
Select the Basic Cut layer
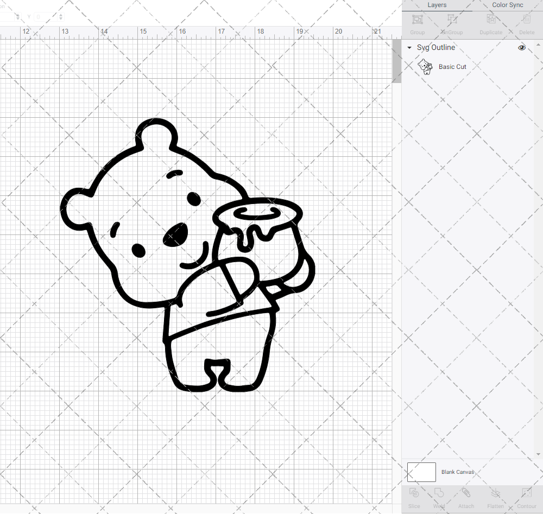click(x=452, y=66)
